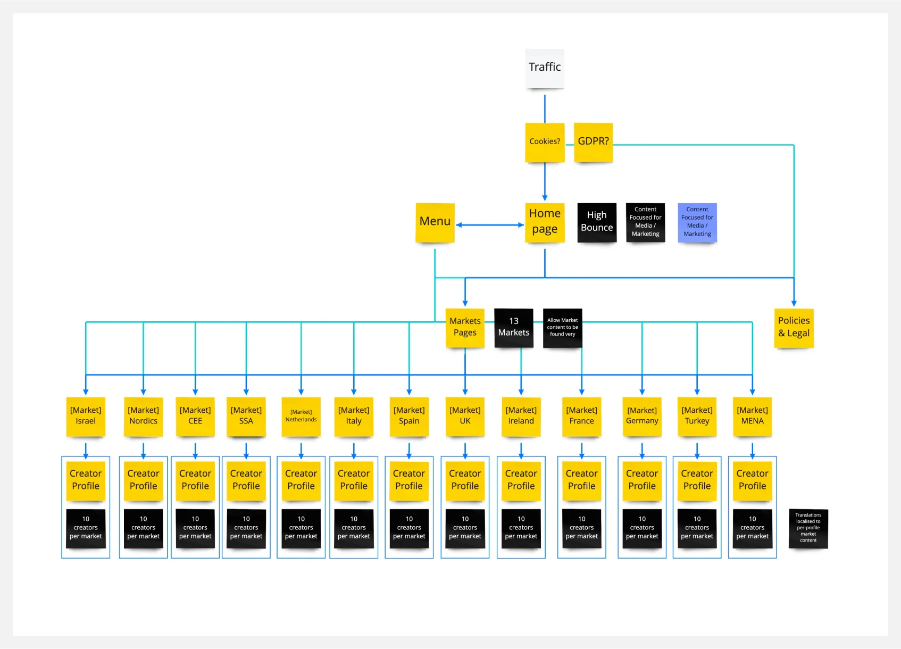Image resolution: width=901 pixels, height=649 pixels.
Task: Select the [Market] SSA note
Action: 246,417
